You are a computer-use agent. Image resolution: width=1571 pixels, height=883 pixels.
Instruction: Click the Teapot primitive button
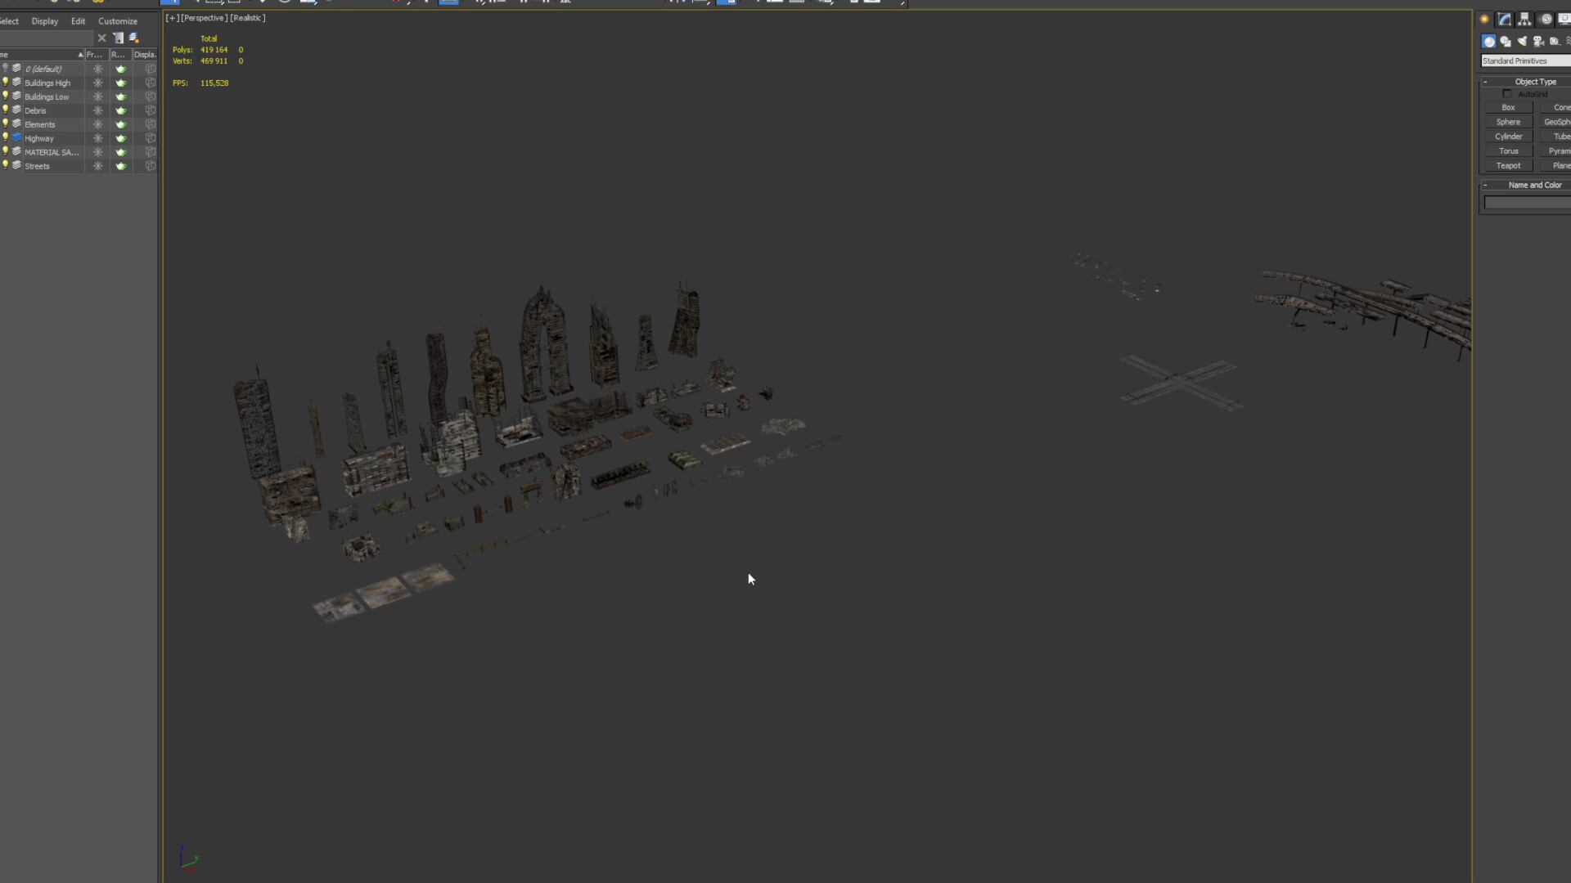click(1508, 165)
